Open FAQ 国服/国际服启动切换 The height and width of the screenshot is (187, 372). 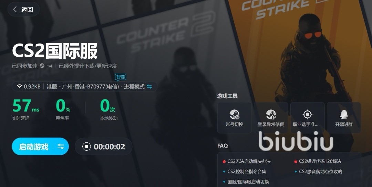(x=248, y=182)
